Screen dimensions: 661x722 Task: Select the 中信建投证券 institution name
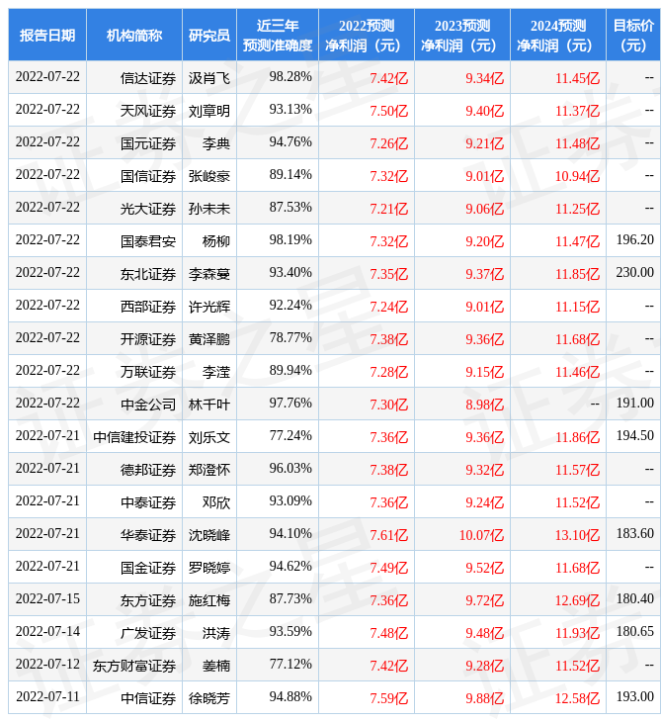tap(134, 436)
